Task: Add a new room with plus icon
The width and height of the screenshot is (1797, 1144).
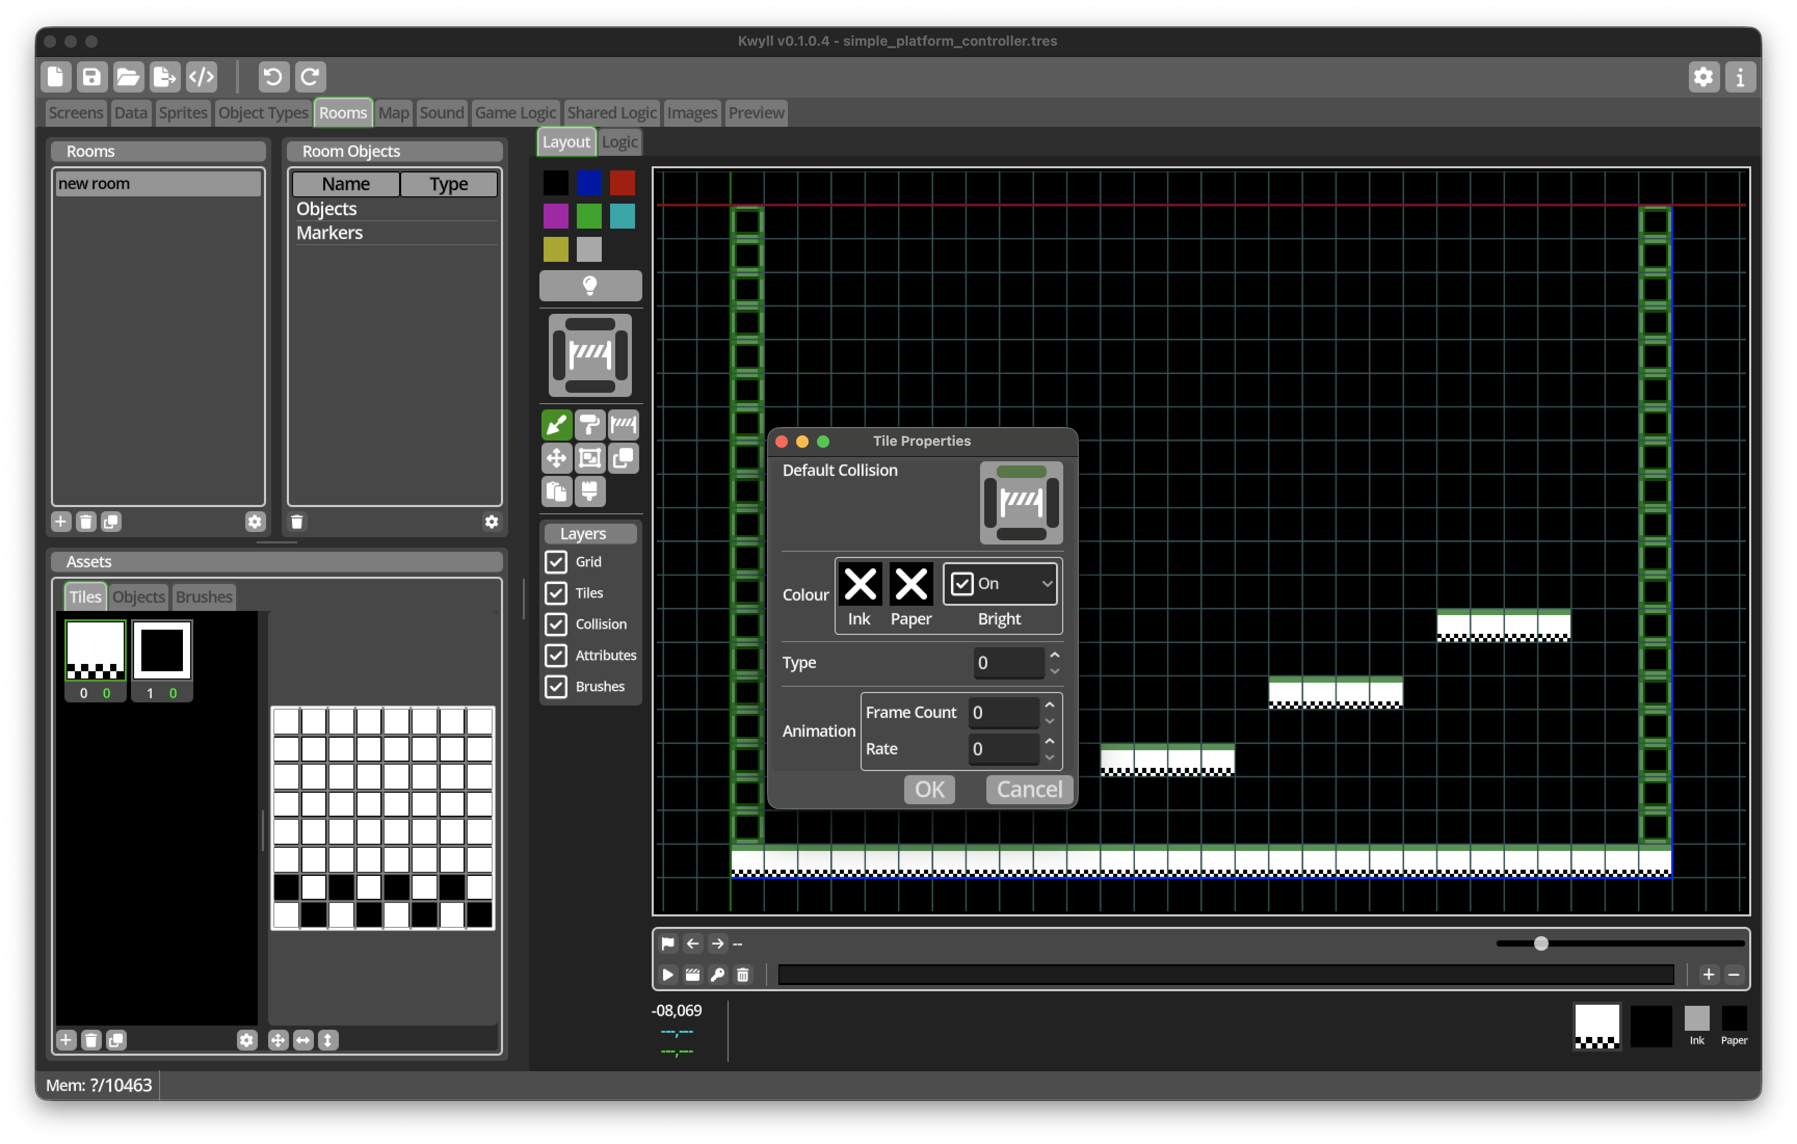Action: [x=60, y=522]
